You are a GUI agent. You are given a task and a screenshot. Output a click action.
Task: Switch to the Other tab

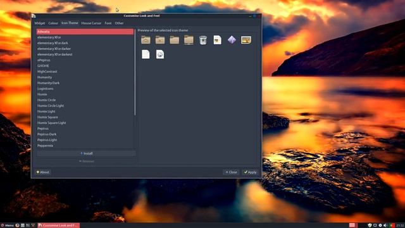coord(119,23)
